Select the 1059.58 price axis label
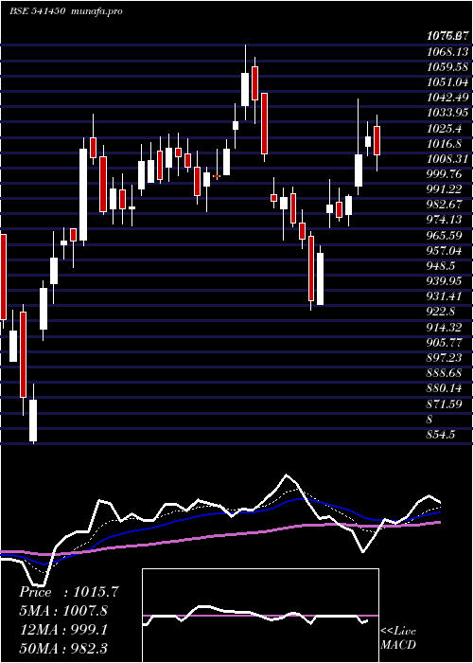This screenshot has width=473, height=663. coord(447,67)
